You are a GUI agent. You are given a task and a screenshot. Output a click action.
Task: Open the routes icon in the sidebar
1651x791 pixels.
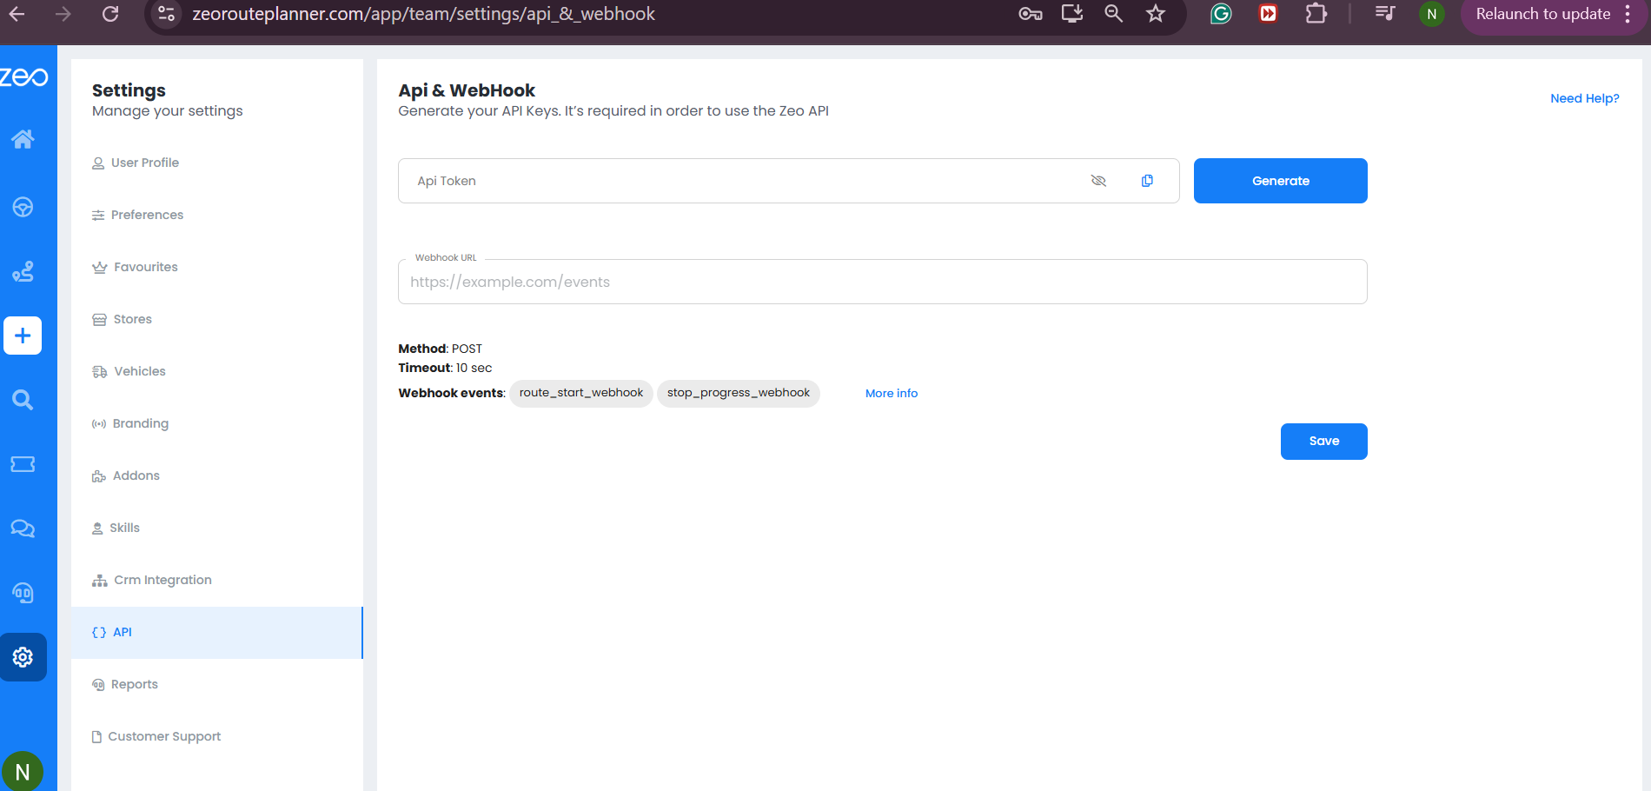[x=23, y=271]
